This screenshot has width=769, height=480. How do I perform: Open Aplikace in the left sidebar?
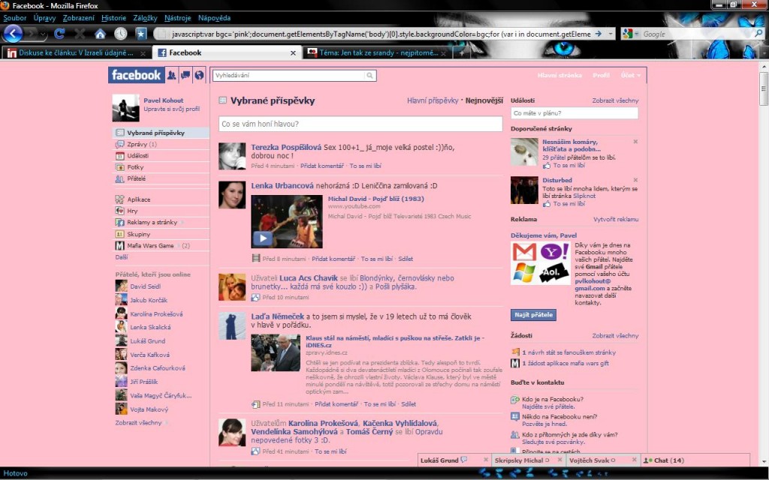[x=139, y=199]
